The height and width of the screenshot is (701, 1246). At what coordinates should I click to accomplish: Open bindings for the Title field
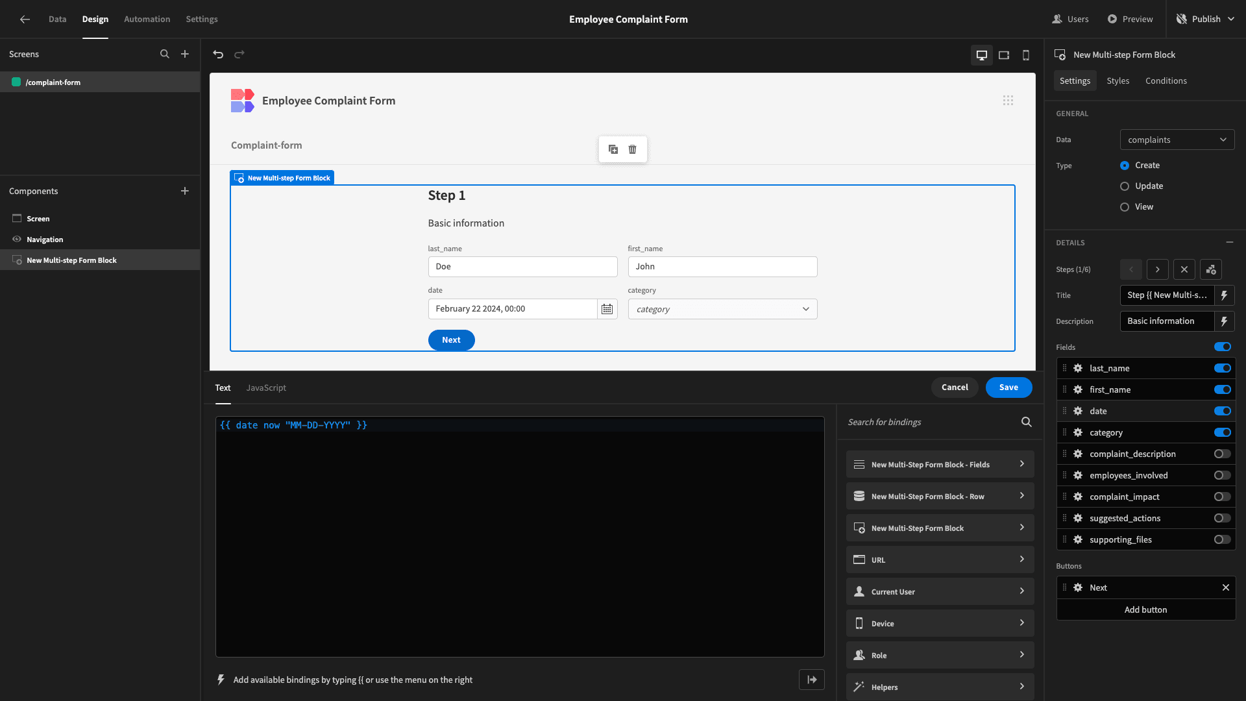pos(1224,295)
